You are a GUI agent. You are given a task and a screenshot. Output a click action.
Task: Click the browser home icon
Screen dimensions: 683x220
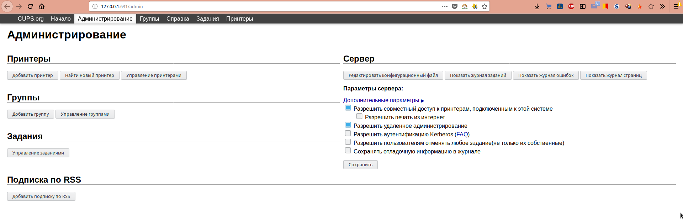(42, 6)
